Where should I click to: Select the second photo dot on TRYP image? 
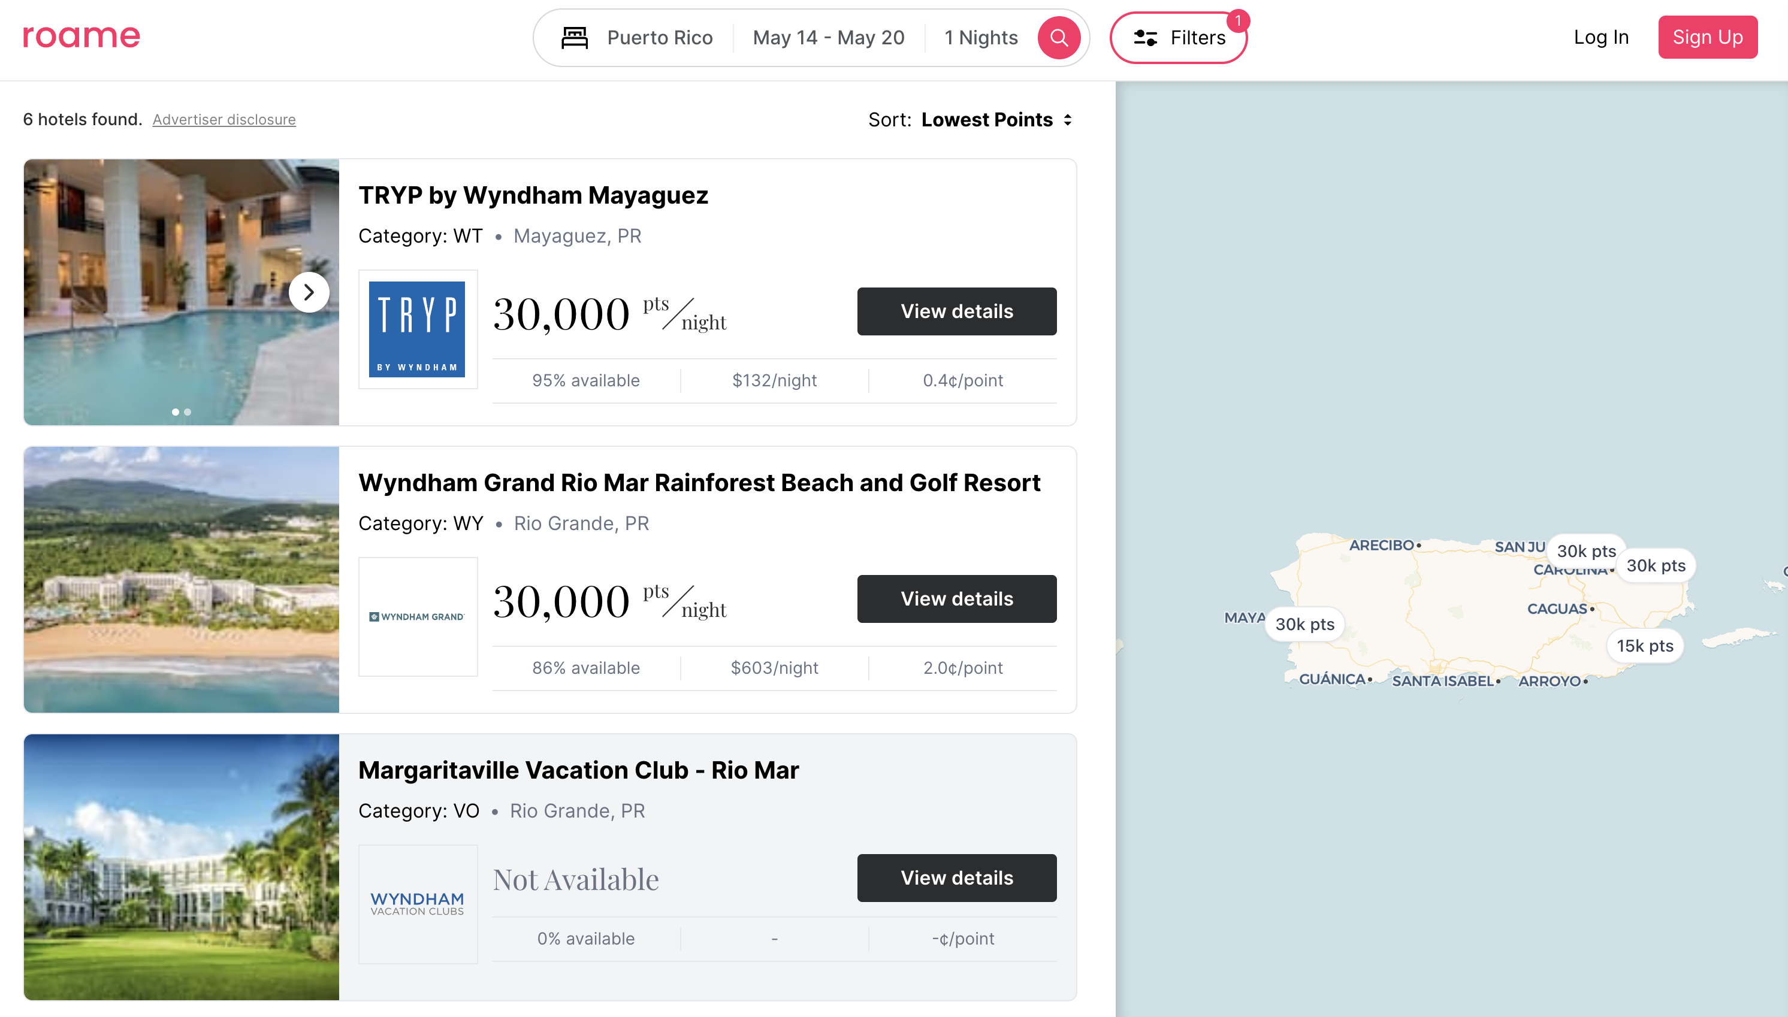click(x=188, y=412)
